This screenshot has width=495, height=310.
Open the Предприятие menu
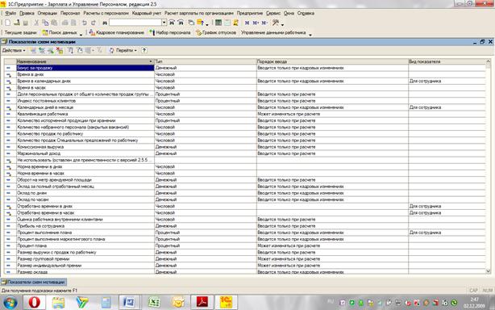(250, 13)
